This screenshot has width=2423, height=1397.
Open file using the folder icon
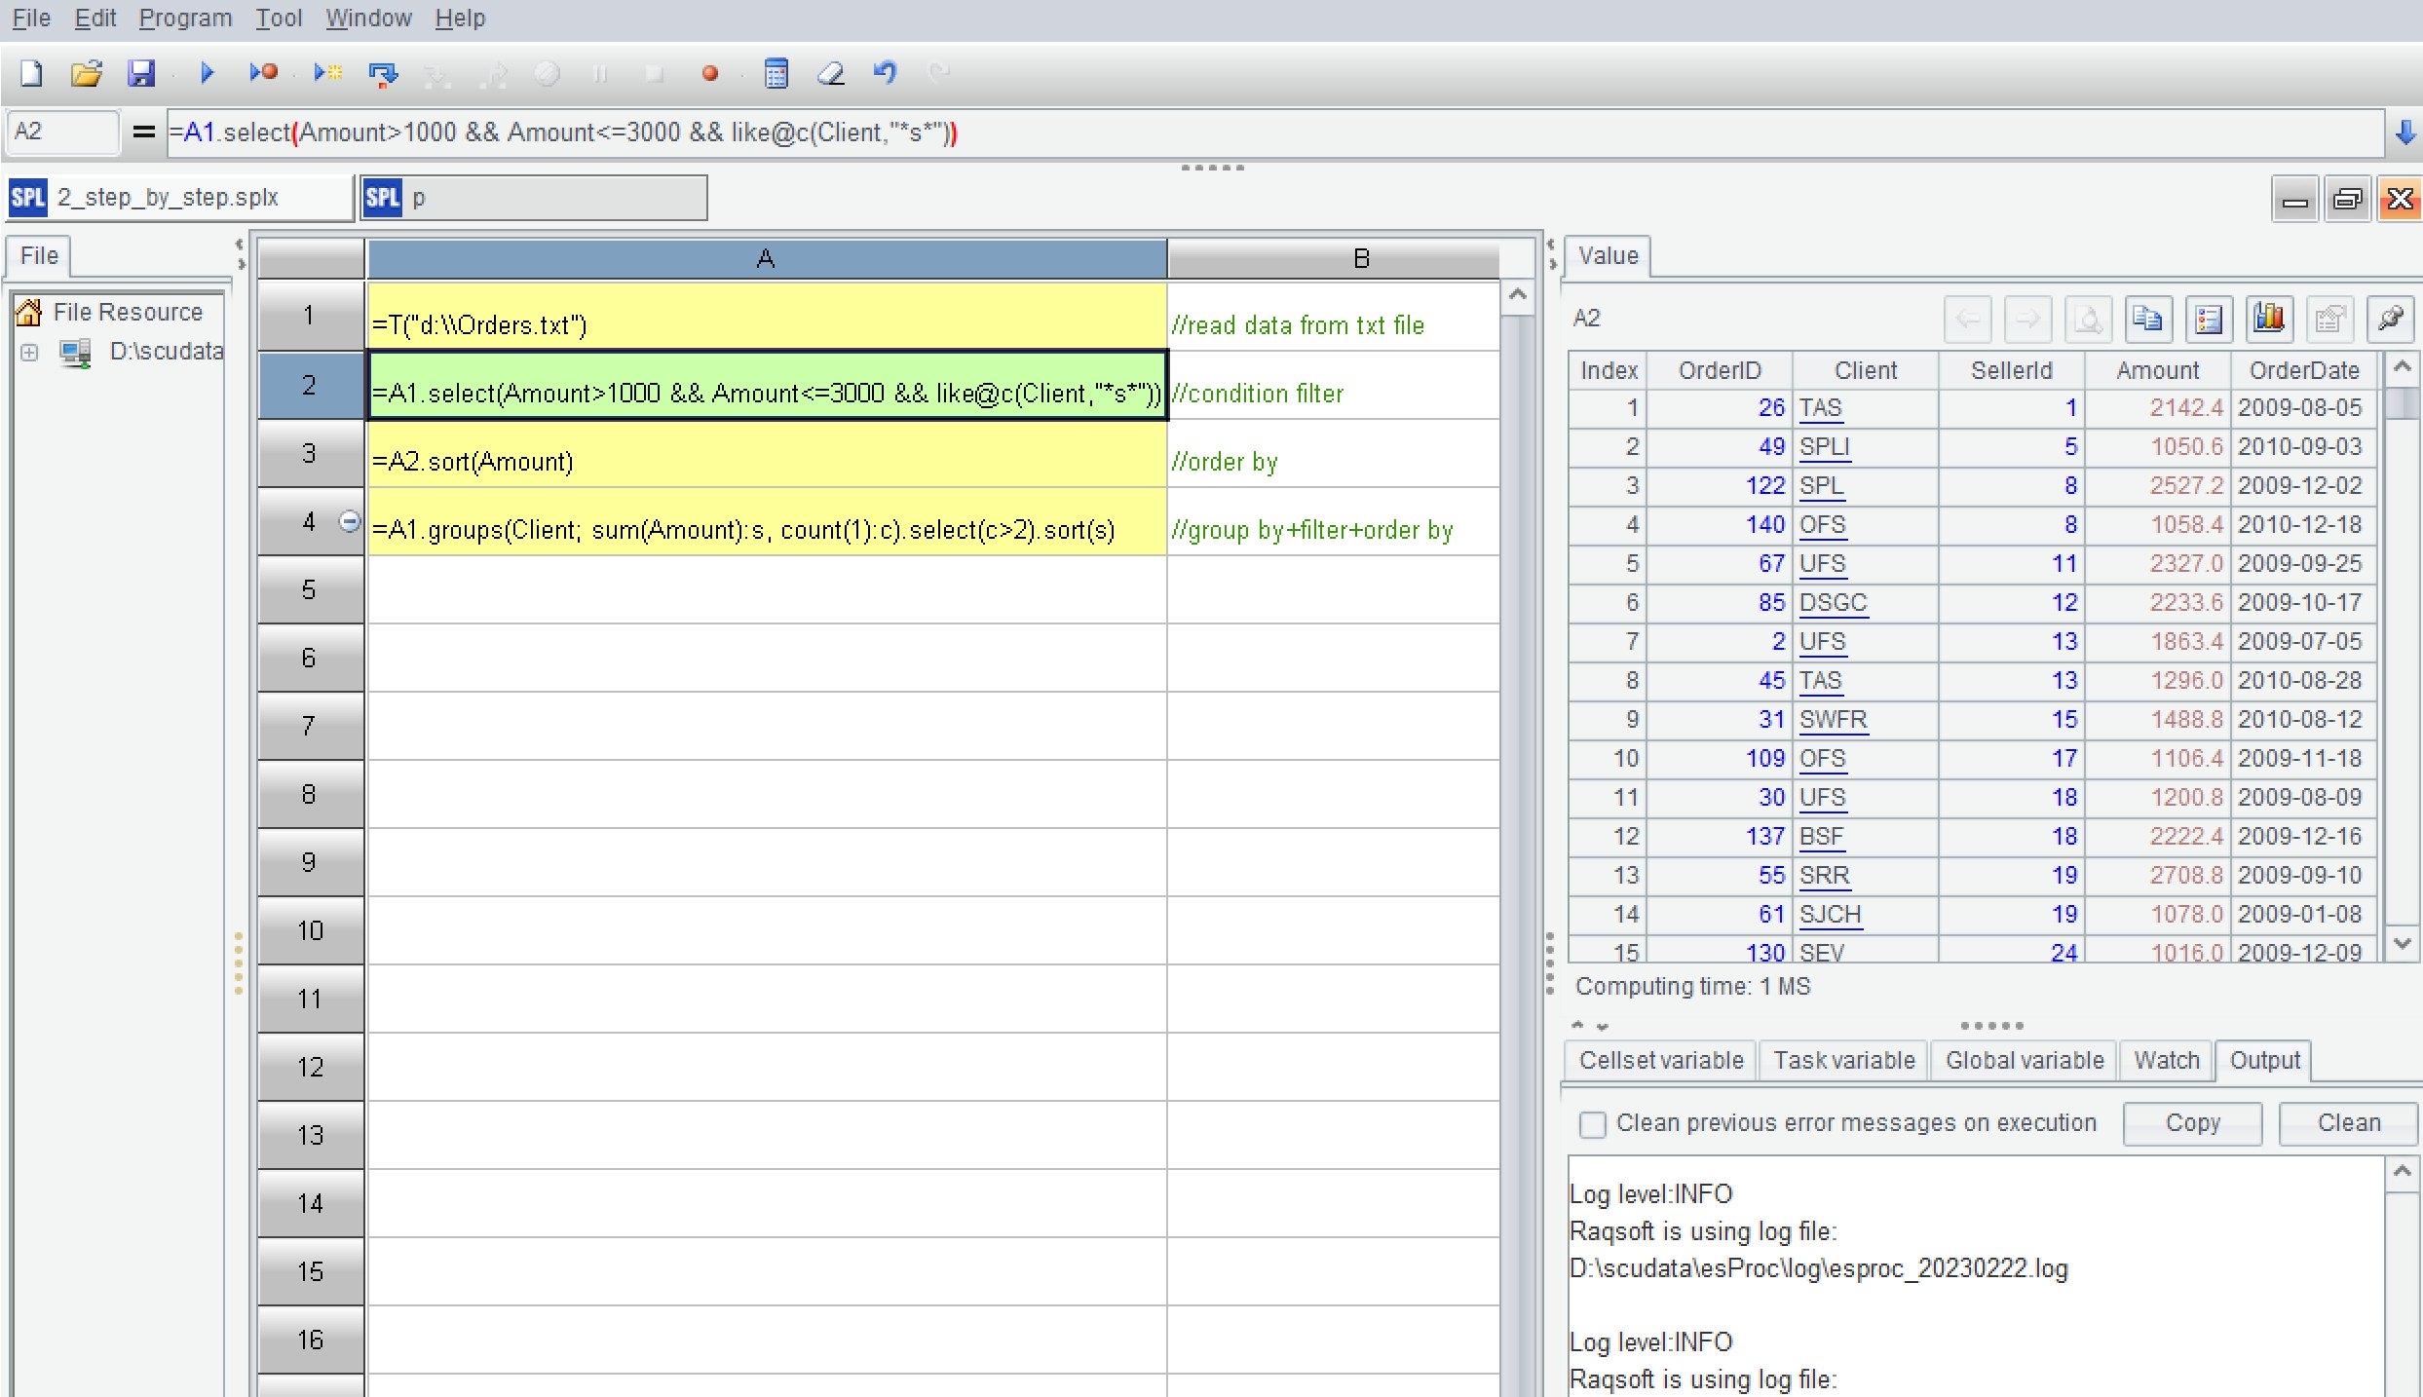87,73
